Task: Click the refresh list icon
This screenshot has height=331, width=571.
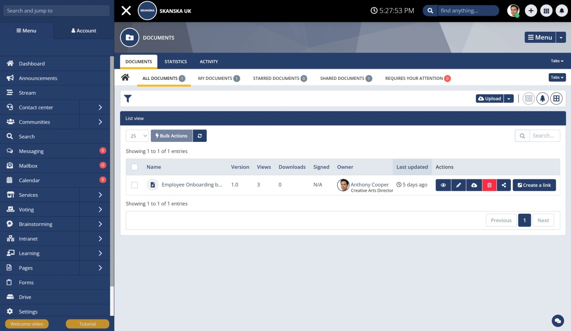Action: click(x=200, y=136)
